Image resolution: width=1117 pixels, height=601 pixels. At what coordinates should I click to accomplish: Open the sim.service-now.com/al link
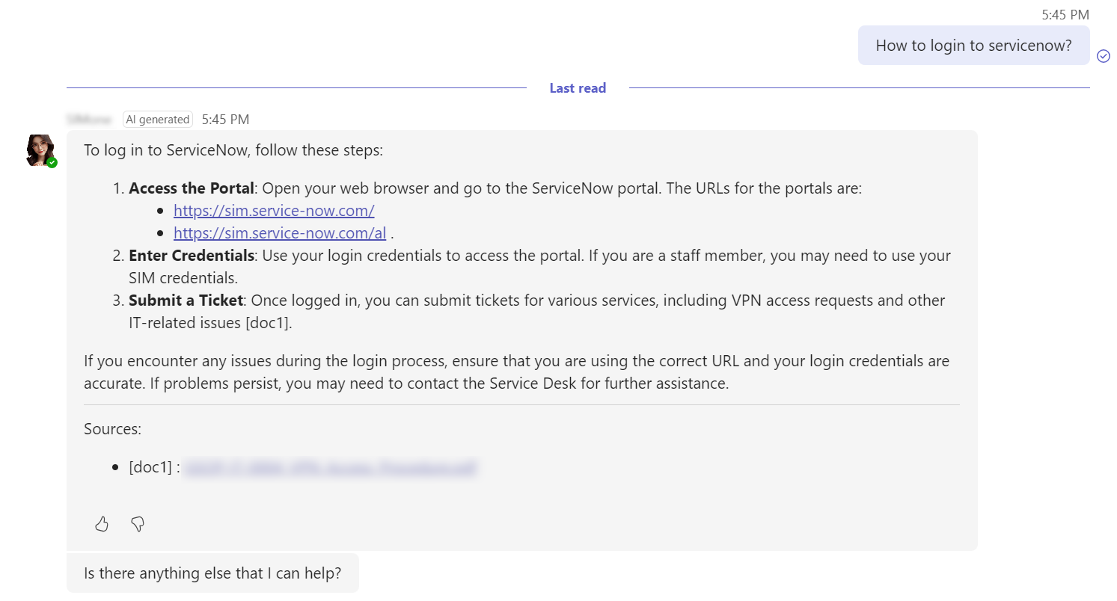point(280,233)
